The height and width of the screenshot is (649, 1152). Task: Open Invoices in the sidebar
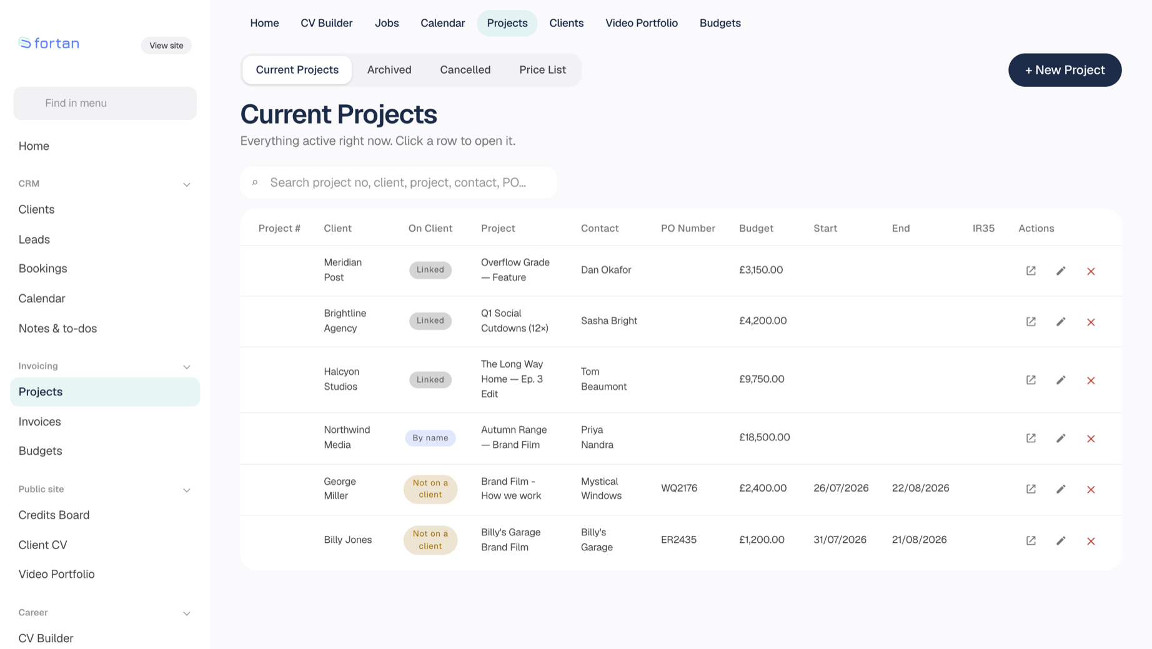click(x=105, y=422)
